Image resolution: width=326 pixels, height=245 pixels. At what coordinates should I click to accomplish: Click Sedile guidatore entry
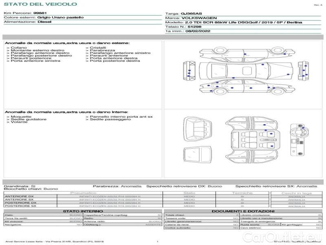pyautogui.click(x=29, y=119)
